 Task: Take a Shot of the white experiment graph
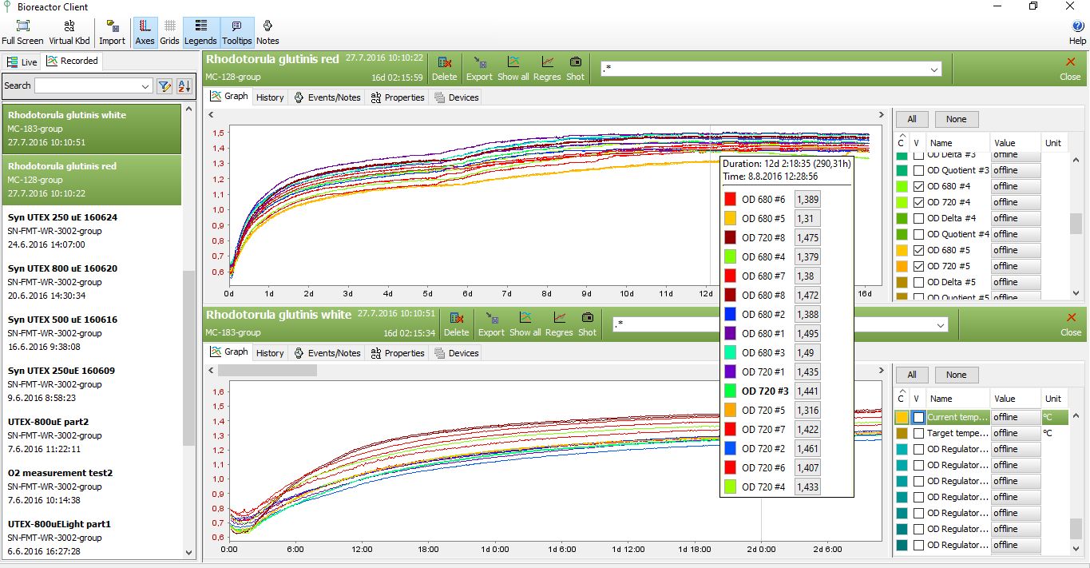[587, 324]
